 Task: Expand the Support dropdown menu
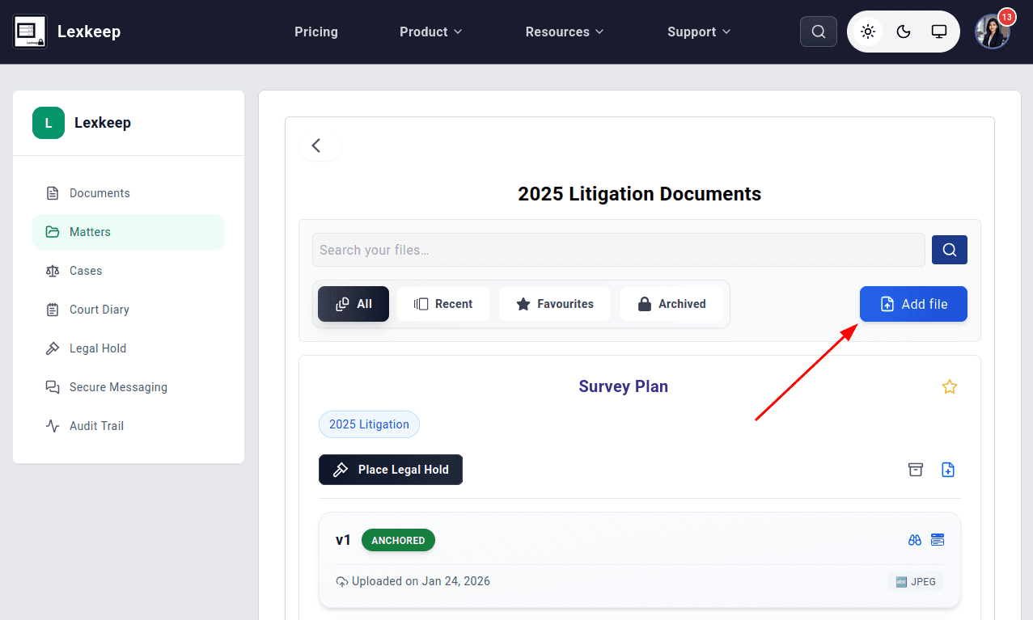699,32
